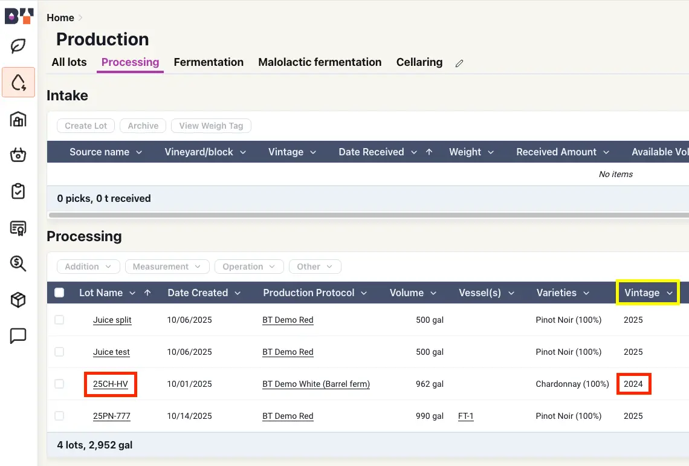This screenshot has width=689, height=466.
Task: Open the Cellaring tab
Action: coord(419,62)
